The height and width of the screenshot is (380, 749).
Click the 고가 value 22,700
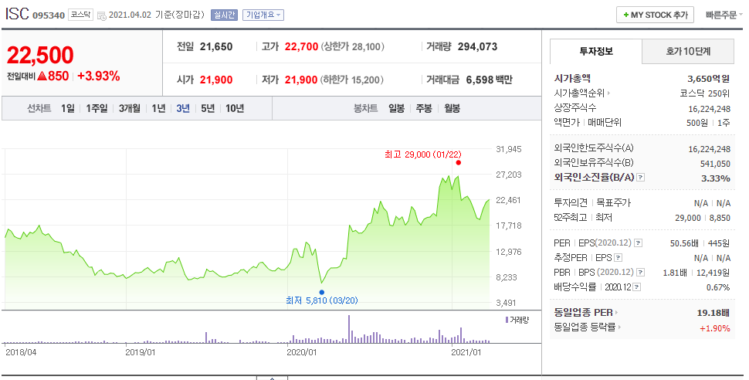[x=301, y=47]
